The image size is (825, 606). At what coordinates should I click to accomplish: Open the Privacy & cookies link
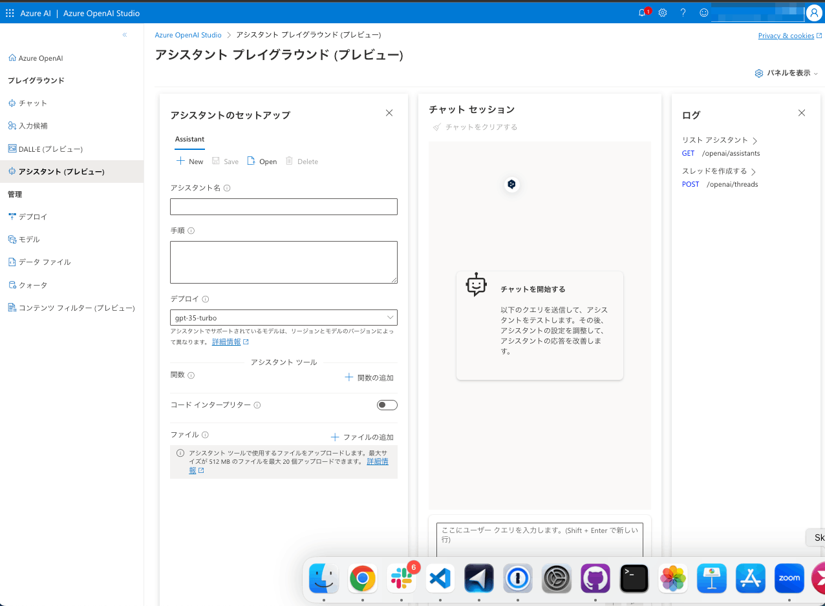(790, 36)
